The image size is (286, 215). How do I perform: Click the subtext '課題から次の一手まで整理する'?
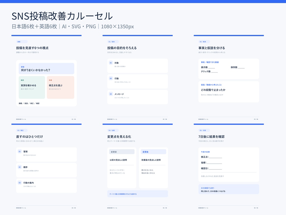pyautogui.click(x=28, y=52)
